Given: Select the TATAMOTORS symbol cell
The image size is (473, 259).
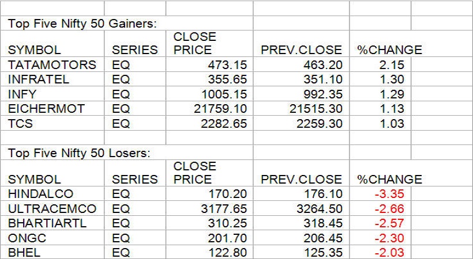Looking at the screenshot, I should [52, 65].
